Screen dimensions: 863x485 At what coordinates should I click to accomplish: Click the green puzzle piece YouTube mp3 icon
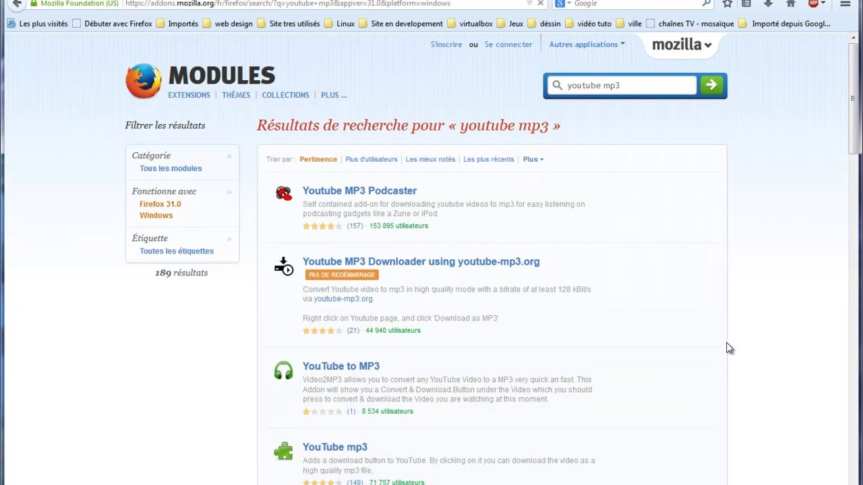[284, 451]
